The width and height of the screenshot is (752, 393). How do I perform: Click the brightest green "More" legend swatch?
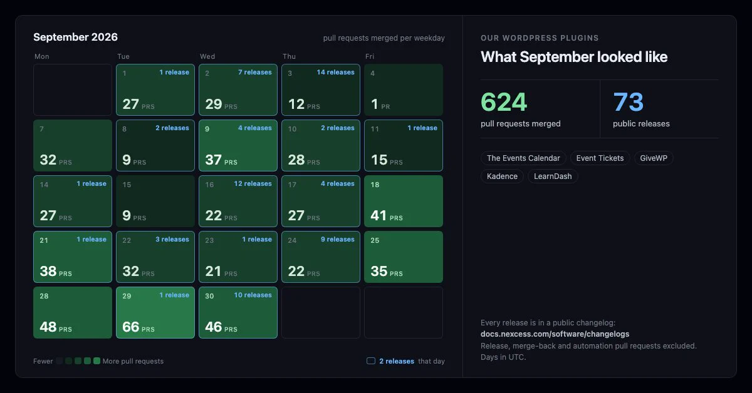(x=97, y=361)
